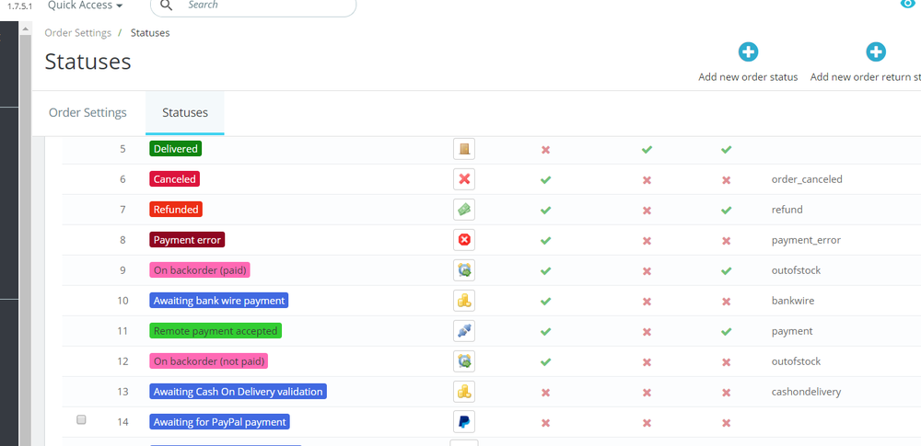Toggle send-email checkmark for Awaiting bank wire payment
This screenshot has height=446, width=921.
pyautogui.click(x=545, y=301)
